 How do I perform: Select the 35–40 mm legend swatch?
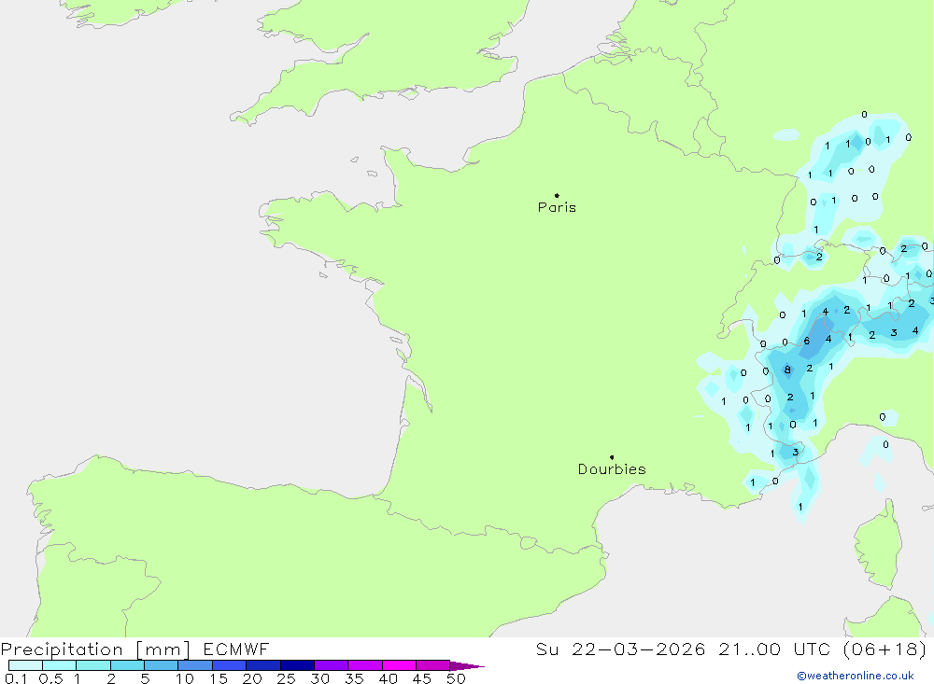(x=365, y=665)
